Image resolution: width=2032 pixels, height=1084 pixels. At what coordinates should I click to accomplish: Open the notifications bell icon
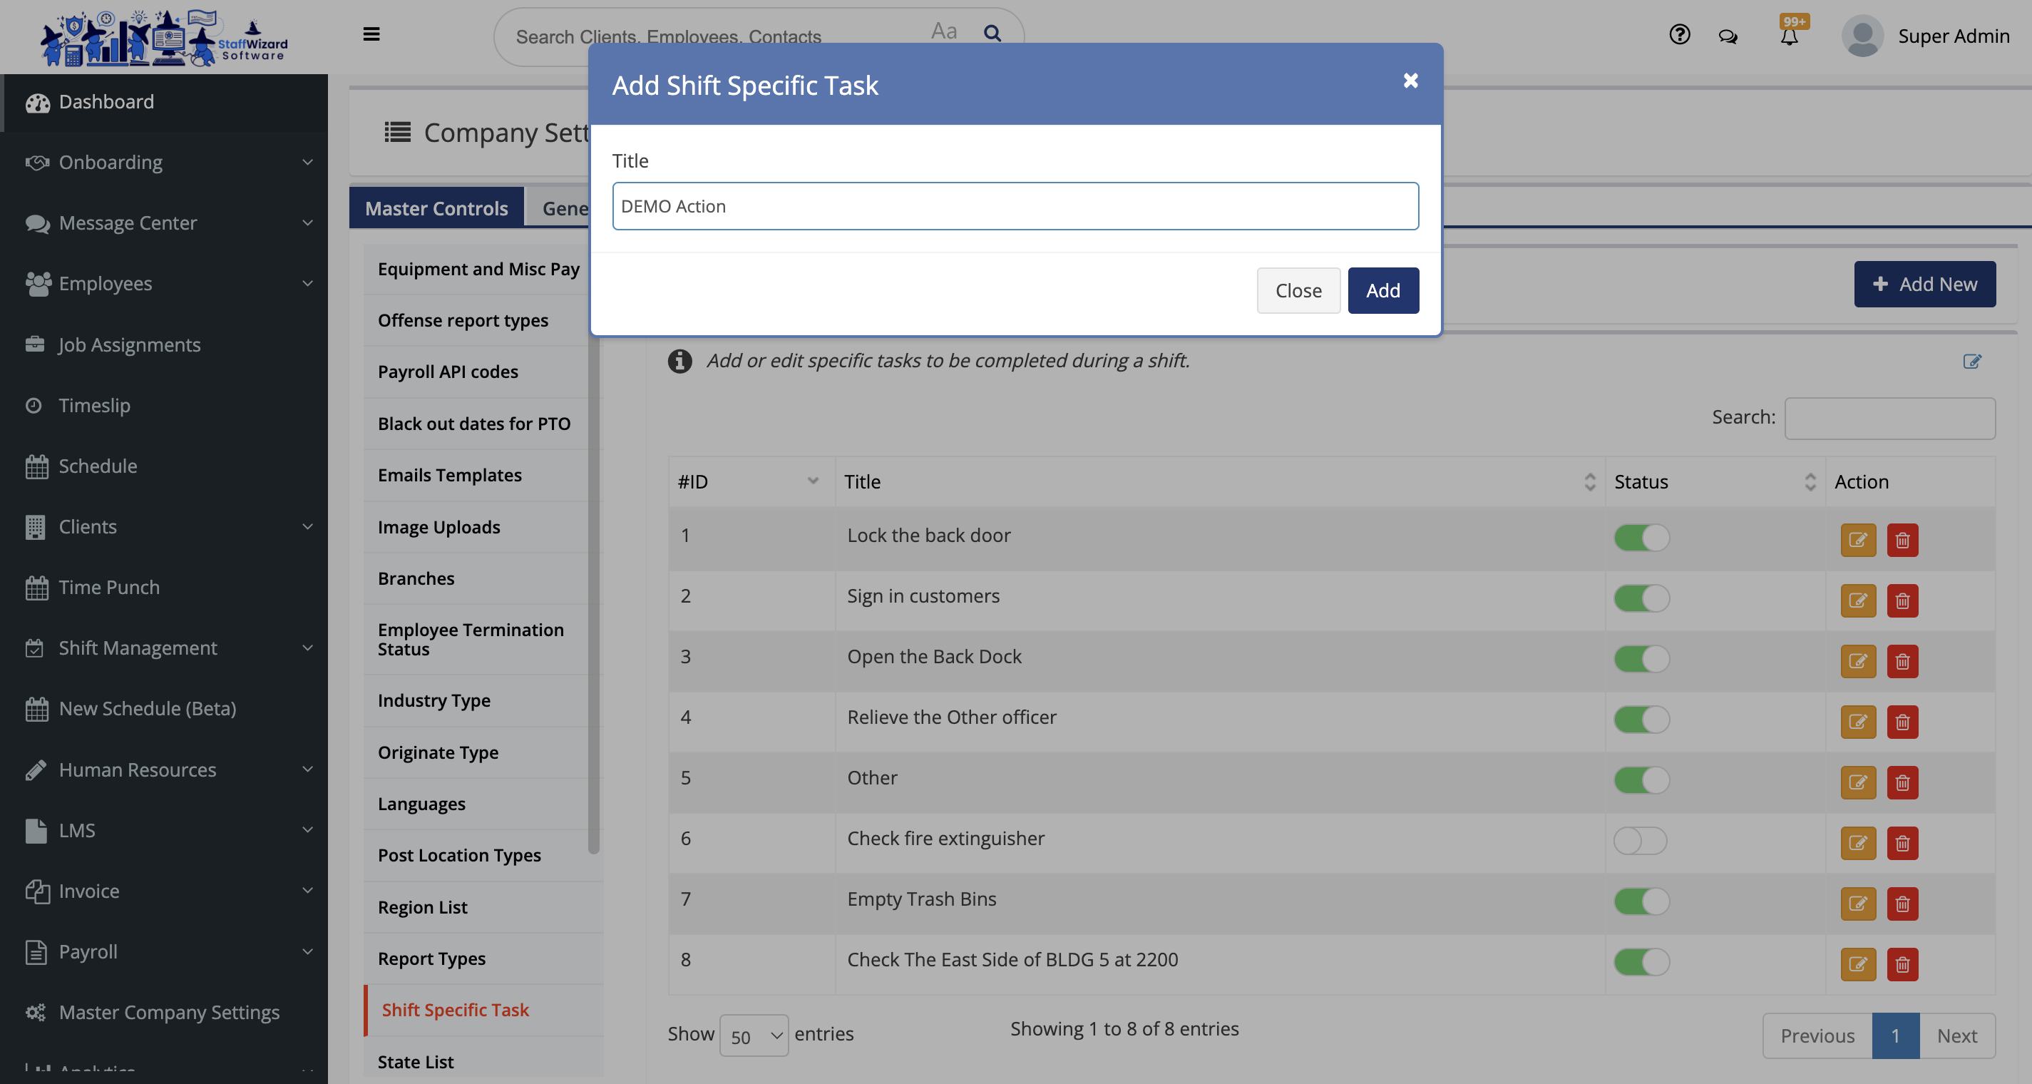point(1789,36)
